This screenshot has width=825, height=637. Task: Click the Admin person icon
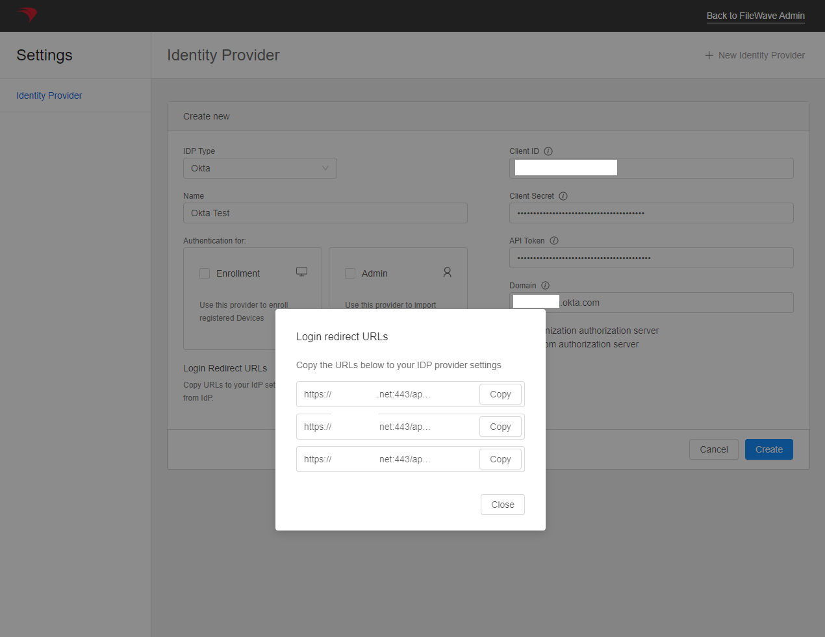tap(447, 273)
